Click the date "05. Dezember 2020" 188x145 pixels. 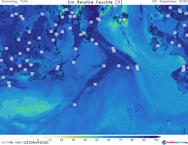tap(170, 2)
